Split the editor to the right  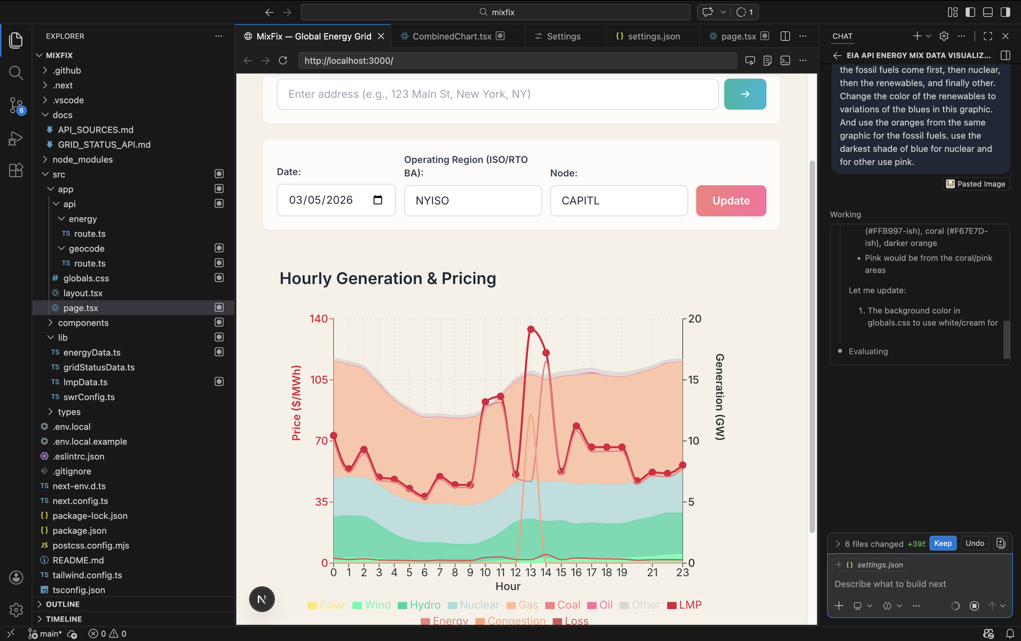pos(785,36)
